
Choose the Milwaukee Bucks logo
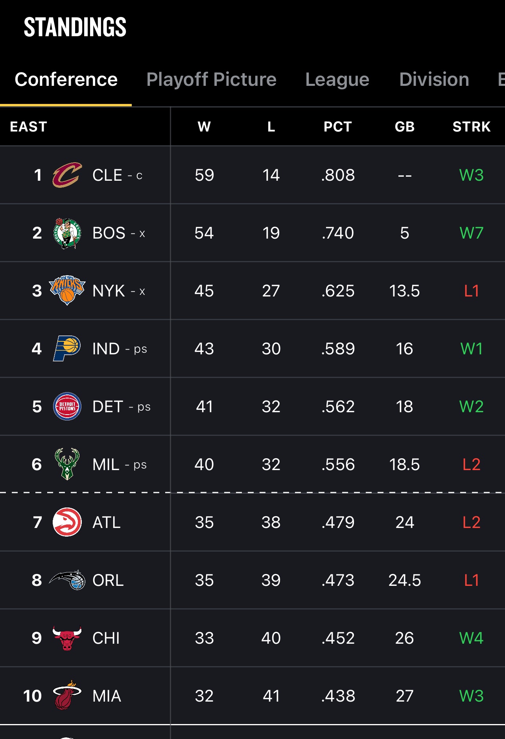pyautogui.click(x=67, y=464)
